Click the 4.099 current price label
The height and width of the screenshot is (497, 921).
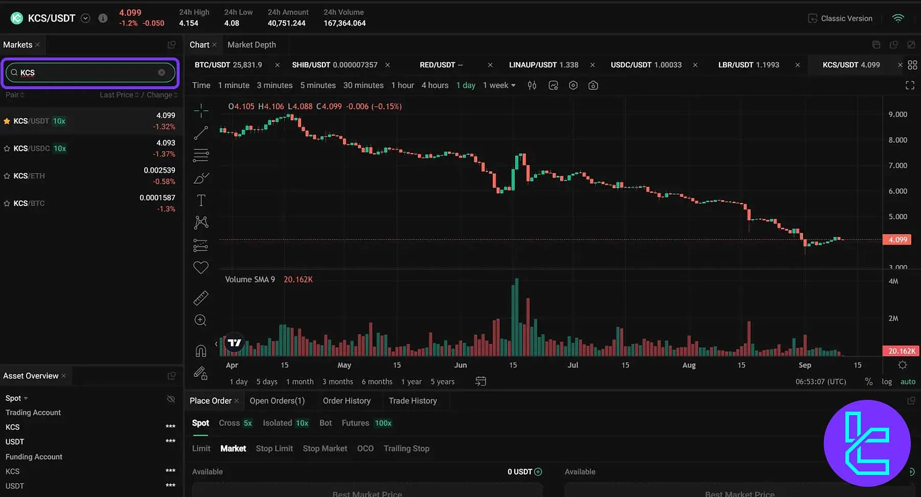coord(897,240)
